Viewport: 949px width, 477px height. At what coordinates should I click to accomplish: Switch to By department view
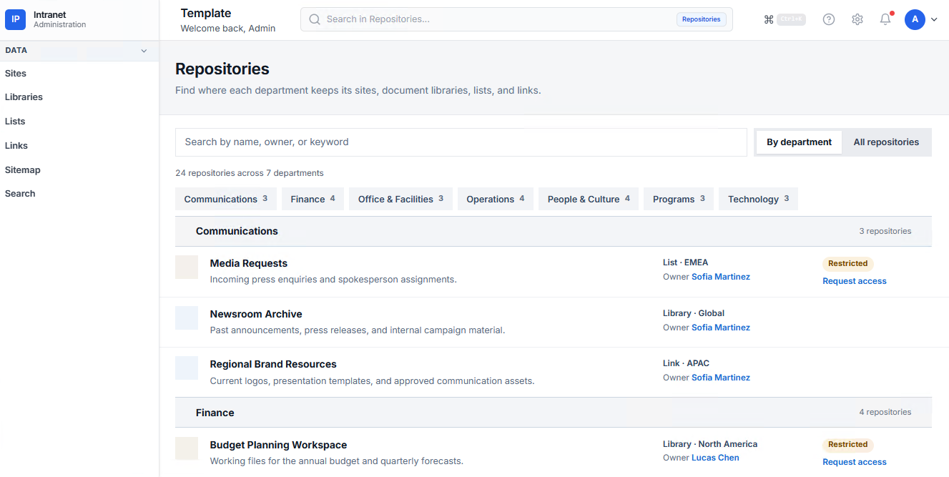799,142
